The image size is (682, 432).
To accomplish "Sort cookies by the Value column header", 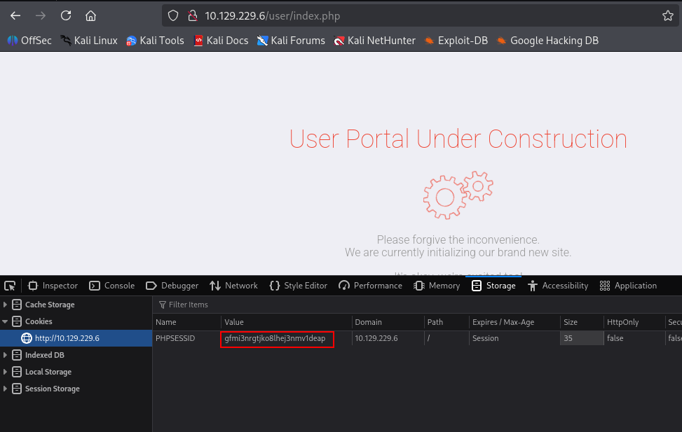I will click(286, 322).
